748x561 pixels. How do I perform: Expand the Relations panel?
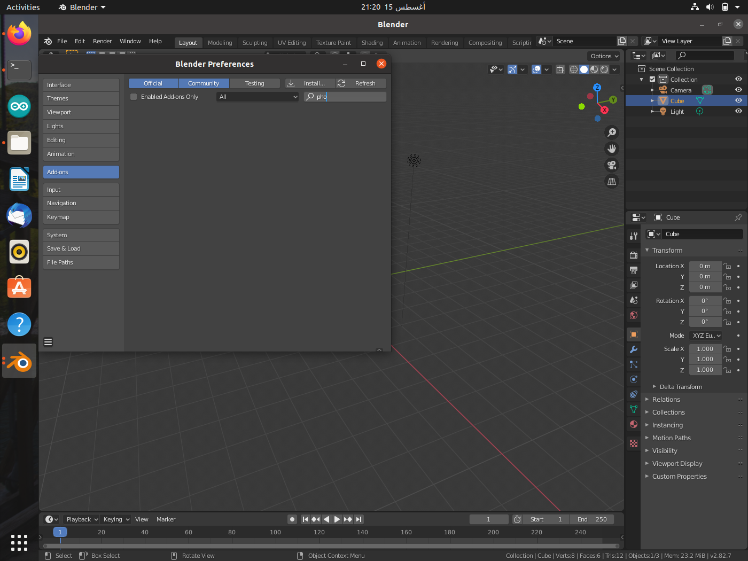(666, 400)
